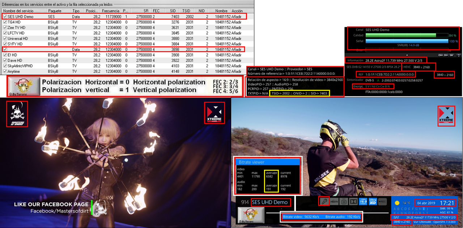
Task: Toggle the Zee TV HD checkbox
Action: [5, 28]
